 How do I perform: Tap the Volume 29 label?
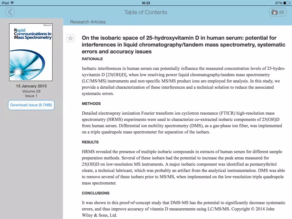click(x=31, y=91)
